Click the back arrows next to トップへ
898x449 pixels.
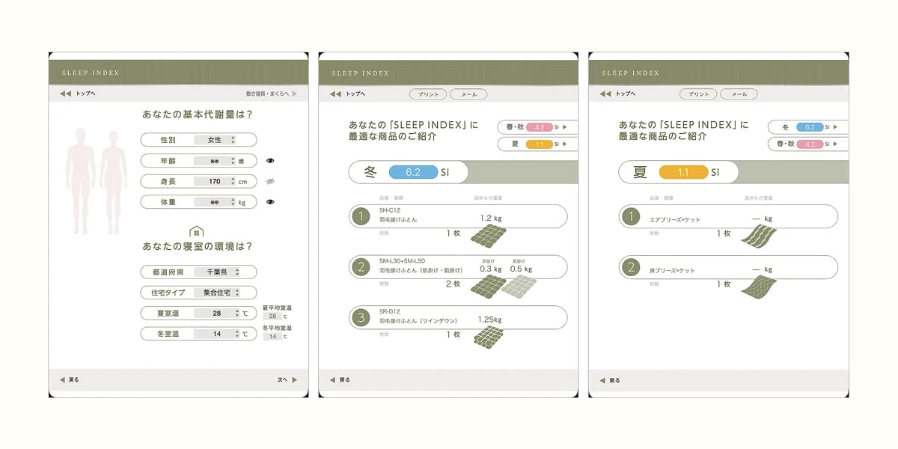(x=65, y=93)
